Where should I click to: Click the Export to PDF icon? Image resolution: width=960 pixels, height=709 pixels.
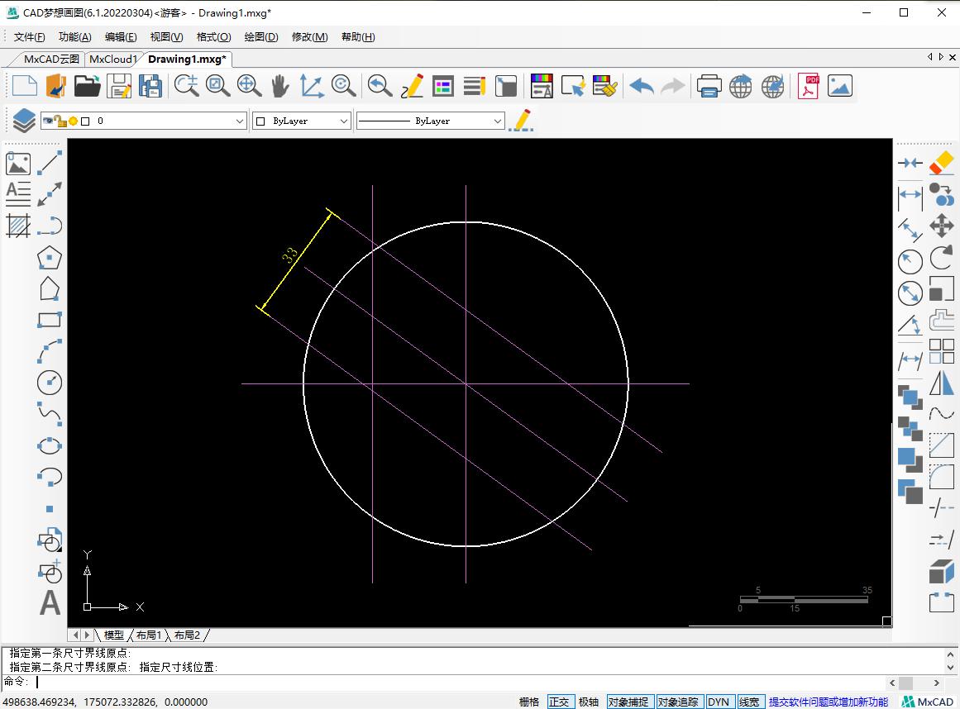808,86
